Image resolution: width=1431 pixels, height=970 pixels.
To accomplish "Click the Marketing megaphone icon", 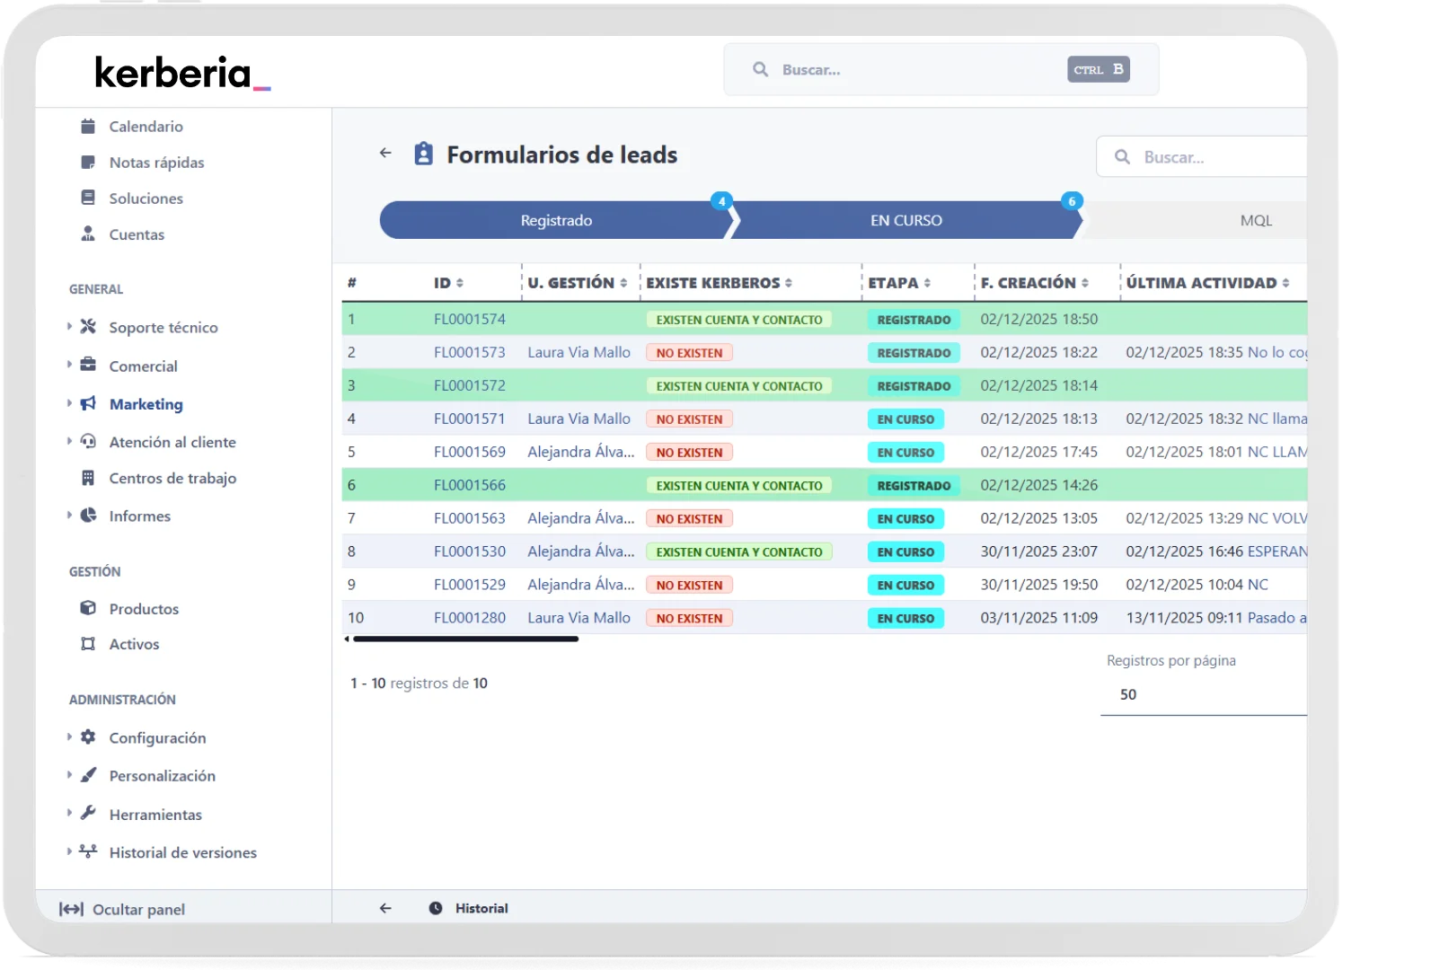I will [88, 403].
